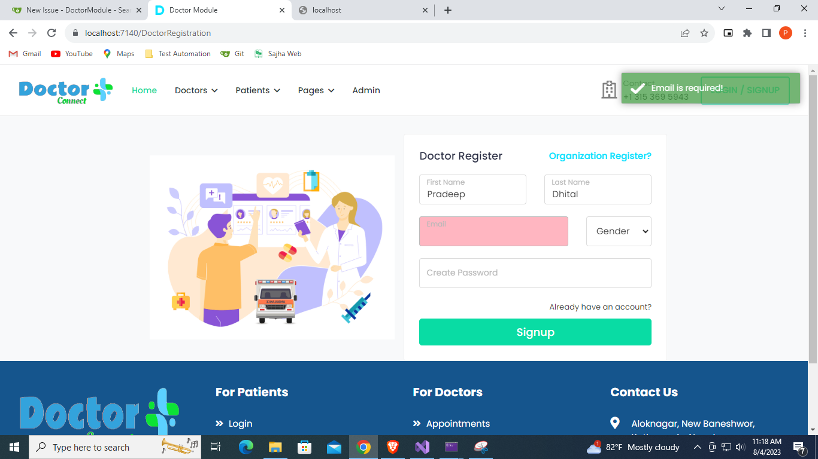Expand the Patients navigation dropdown
This screenshot has width=818, height=459.
(257, 90)
